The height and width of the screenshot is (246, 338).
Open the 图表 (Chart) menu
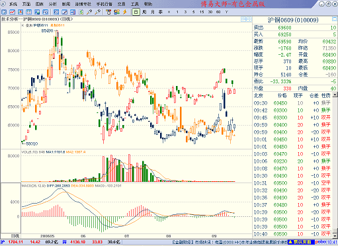tap(40, 4)
